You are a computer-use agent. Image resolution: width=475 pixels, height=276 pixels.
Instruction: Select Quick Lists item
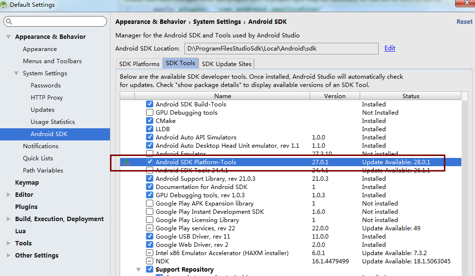[x=38, y=158]
